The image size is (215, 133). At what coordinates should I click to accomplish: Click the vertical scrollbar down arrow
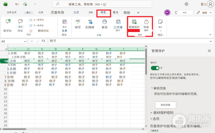tap(146, 126)
